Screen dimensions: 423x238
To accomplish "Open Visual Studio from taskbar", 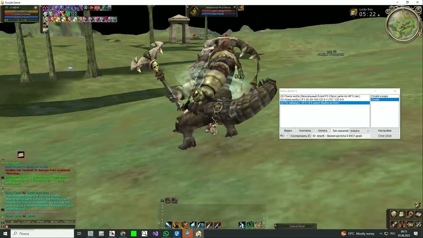I will coord(155,234).
